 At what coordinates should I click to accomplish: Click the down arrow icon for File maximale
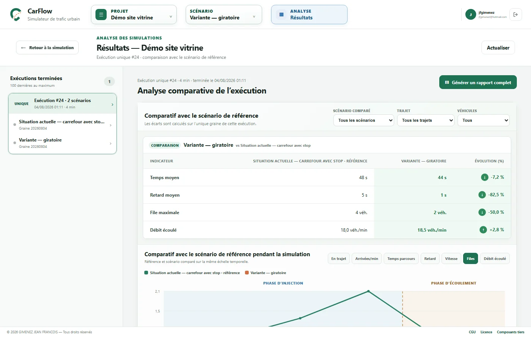[482, 212]
